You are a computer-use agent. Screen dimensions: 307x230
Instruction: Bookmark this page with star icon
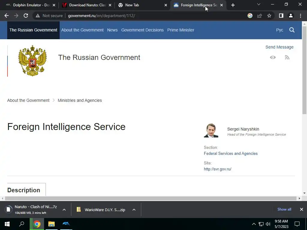[269, 16]
